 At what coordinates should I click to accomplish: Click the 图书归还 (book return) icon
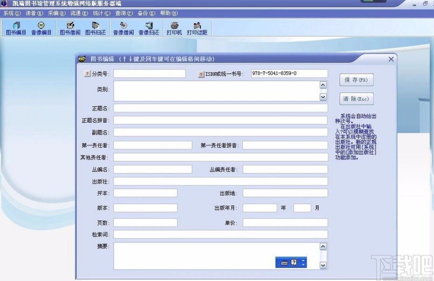(96, 28)
